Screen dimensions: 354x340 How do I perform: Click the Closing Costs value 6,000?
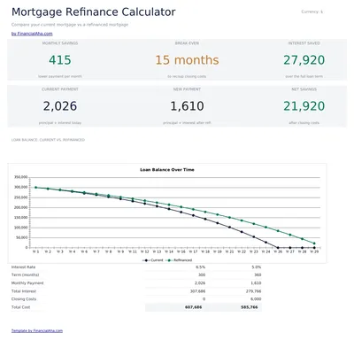(x=256, y=299)
